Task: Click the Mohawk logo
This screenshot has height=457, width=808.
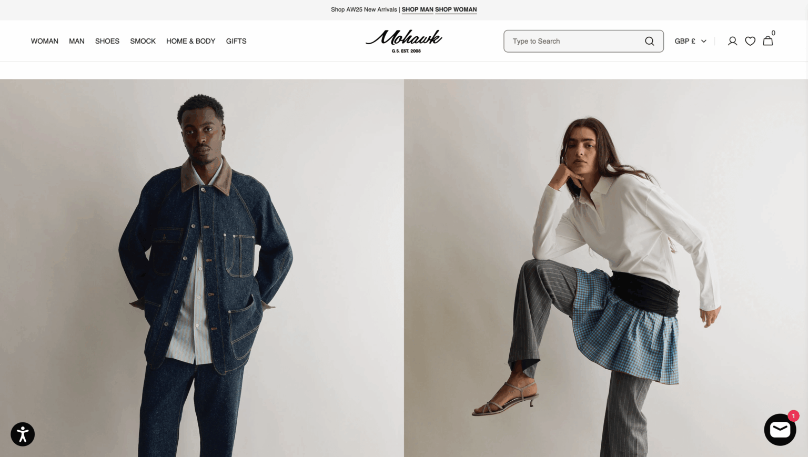Action: point(404,41)
